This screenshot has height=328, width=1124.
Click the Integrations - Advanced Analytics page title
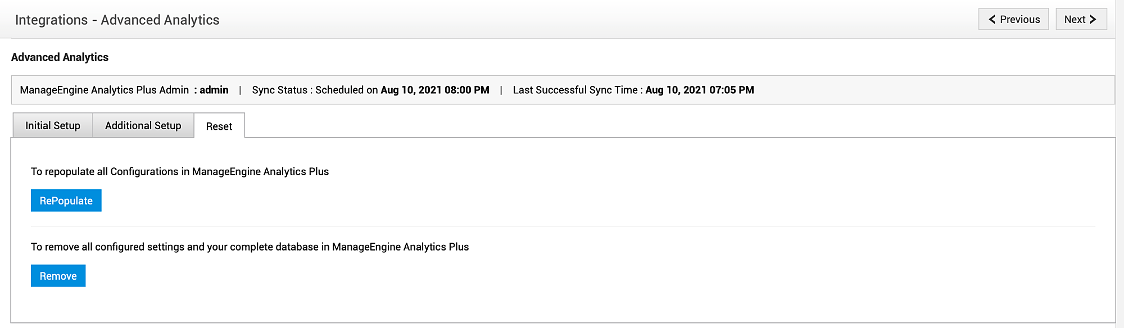117,20
